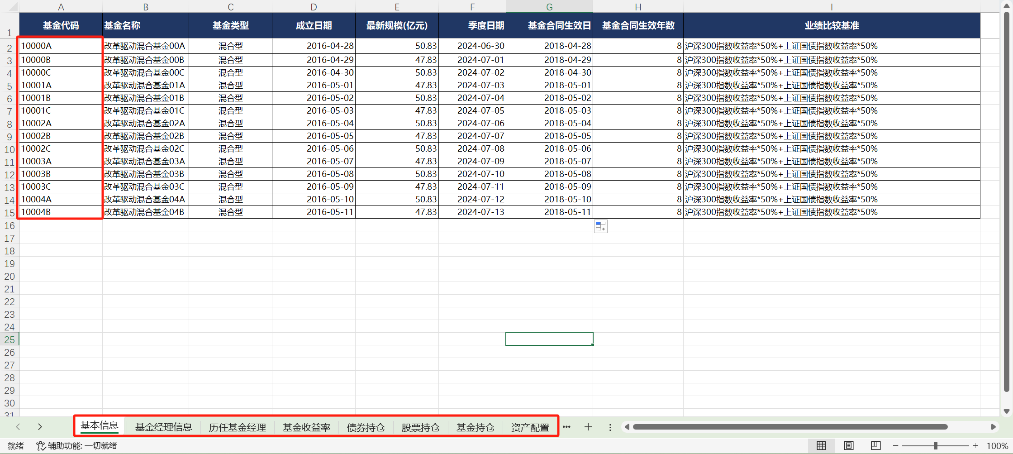Switch to Normal view in the status bar
Screen dimensions: 1013x454
[821, 446]
